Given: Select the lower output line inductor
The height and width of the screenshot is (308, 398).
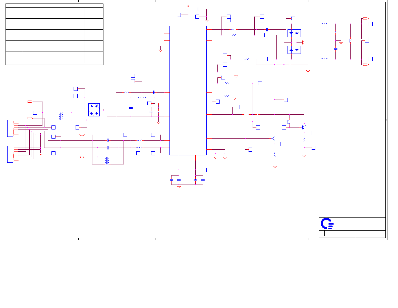Looking at the screenshot, I should click(324, 59).
